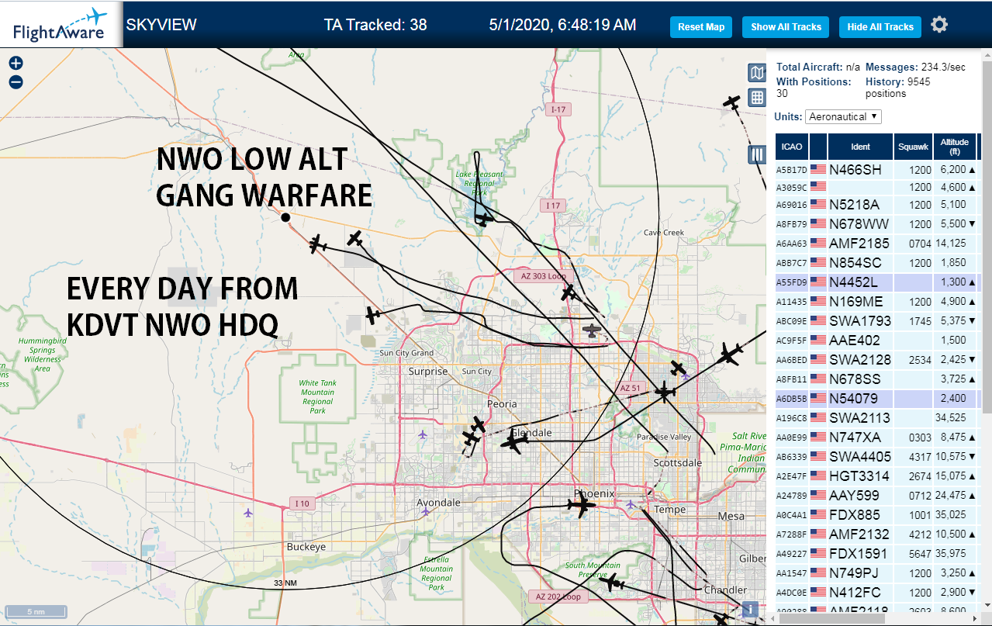Open the map layers icon
This screenshot has height=626, width=992.
tap(757, 73)
